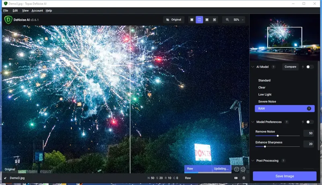The height and width of the screenshot is (185, 322).
Task: Click the Save Image button
Action: 285,176
